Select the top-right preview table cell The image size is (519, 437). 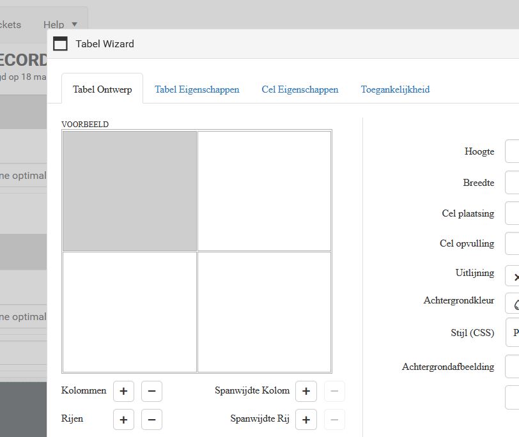point(264,190)
